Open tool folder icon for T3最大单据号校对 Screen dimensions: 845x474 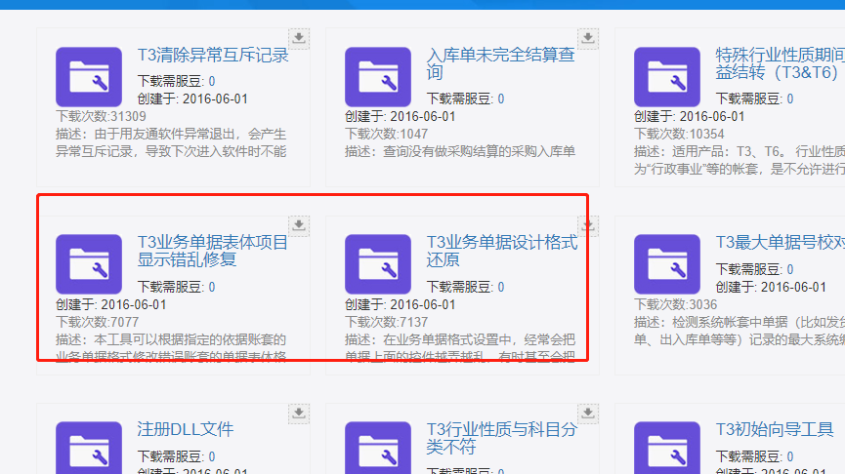click(x=667, y=264)
